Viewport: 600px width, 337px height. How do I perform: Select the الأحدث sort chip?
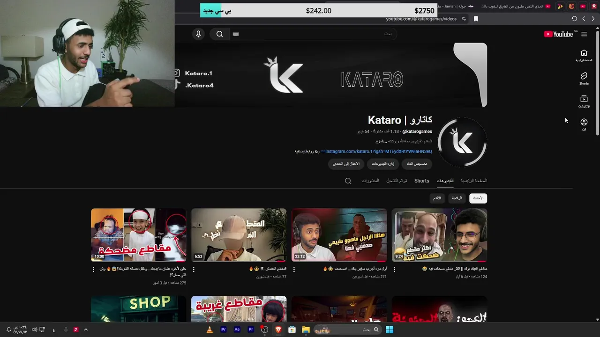[x=478, y=198]
